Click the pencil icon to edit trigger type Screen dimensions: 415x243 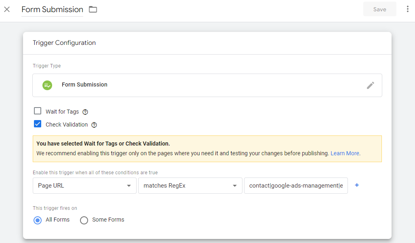point(371,85)
